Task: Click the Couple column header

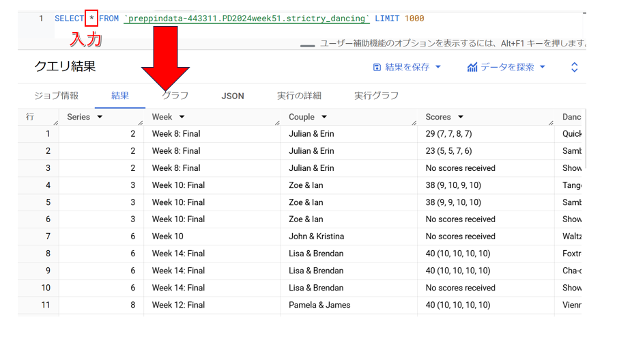Action: coord(302,117)
